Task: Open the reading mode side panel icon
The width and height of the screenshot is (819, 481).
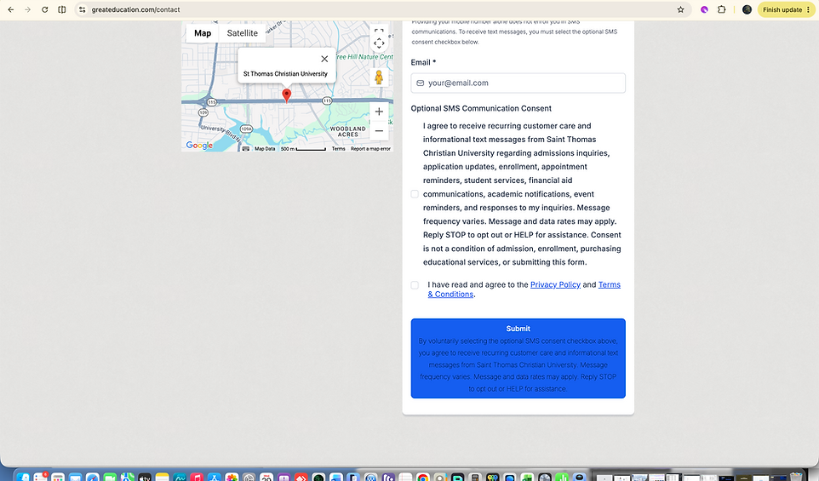Action: 61,9
